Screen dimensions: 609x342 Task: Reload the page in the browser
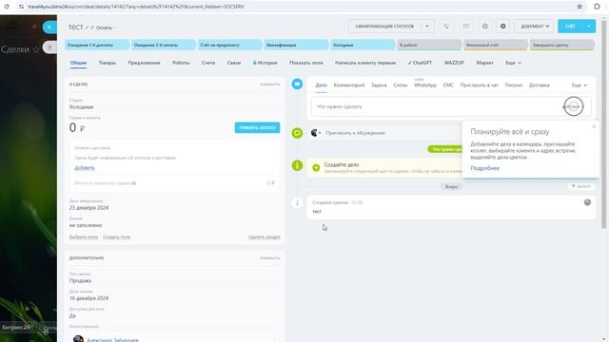coord(7,7)
